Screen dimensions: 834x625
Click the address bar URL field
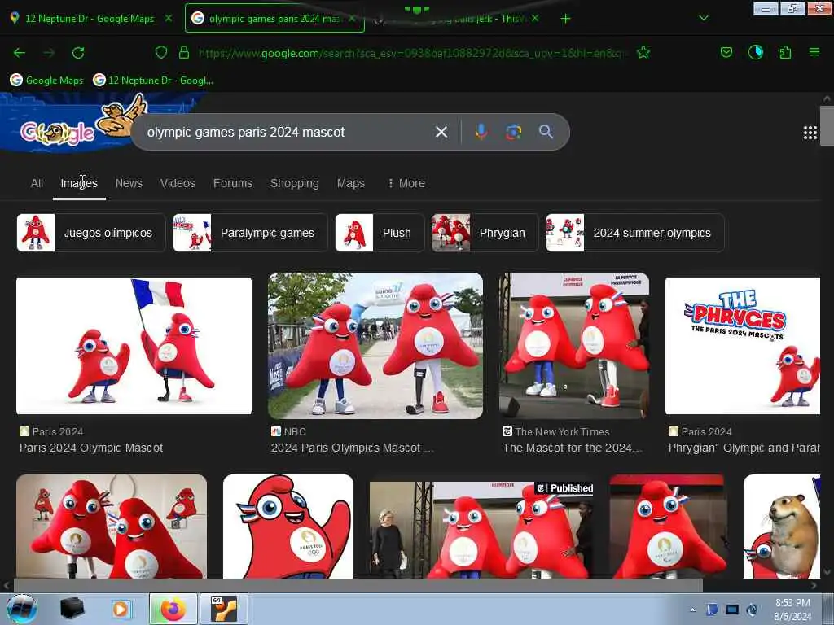tap(412, 53)
